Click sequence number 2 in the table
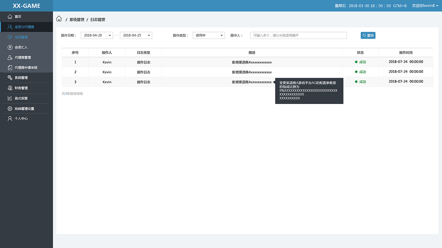The image size is (442, 248). [x=75, y=72]
